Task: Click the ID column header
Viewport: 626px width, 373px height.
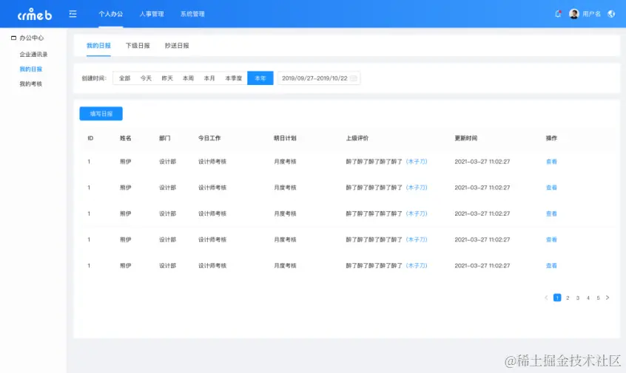Action: point(90,138)
